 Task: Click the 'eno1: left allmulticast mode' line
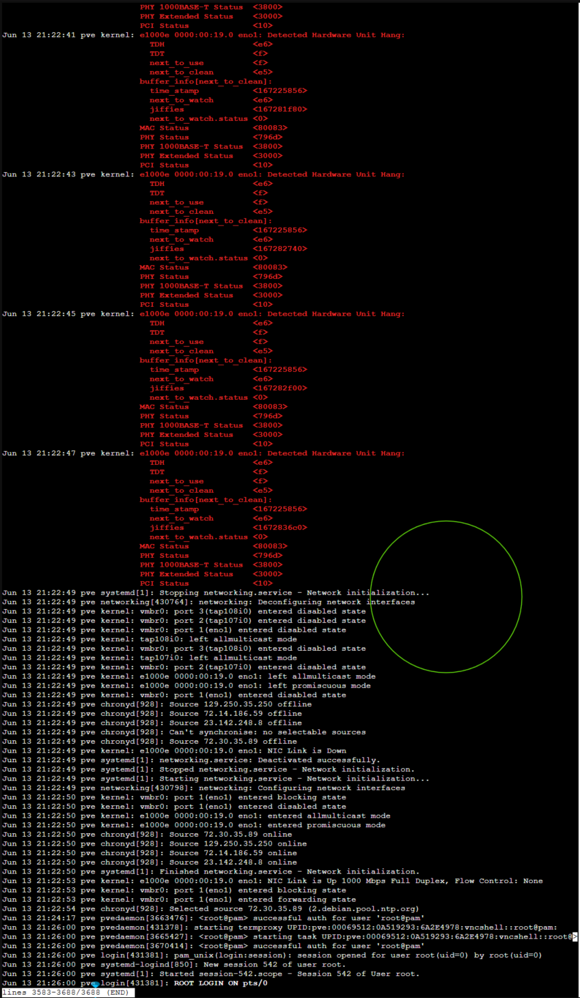[189, 676]
